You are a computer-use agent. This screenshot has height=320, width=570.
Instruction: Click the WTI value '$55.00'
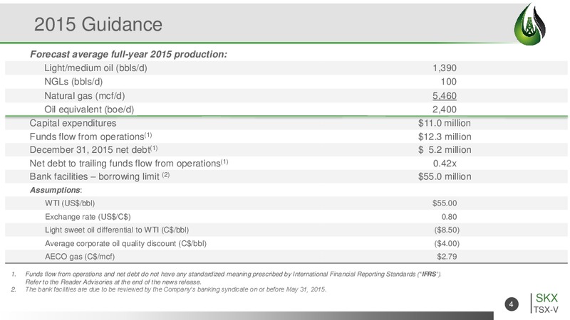445,203
